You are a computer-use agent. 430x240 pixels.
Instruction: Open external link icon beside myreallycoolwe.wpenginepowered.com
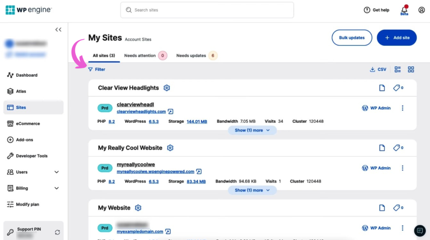199,172
